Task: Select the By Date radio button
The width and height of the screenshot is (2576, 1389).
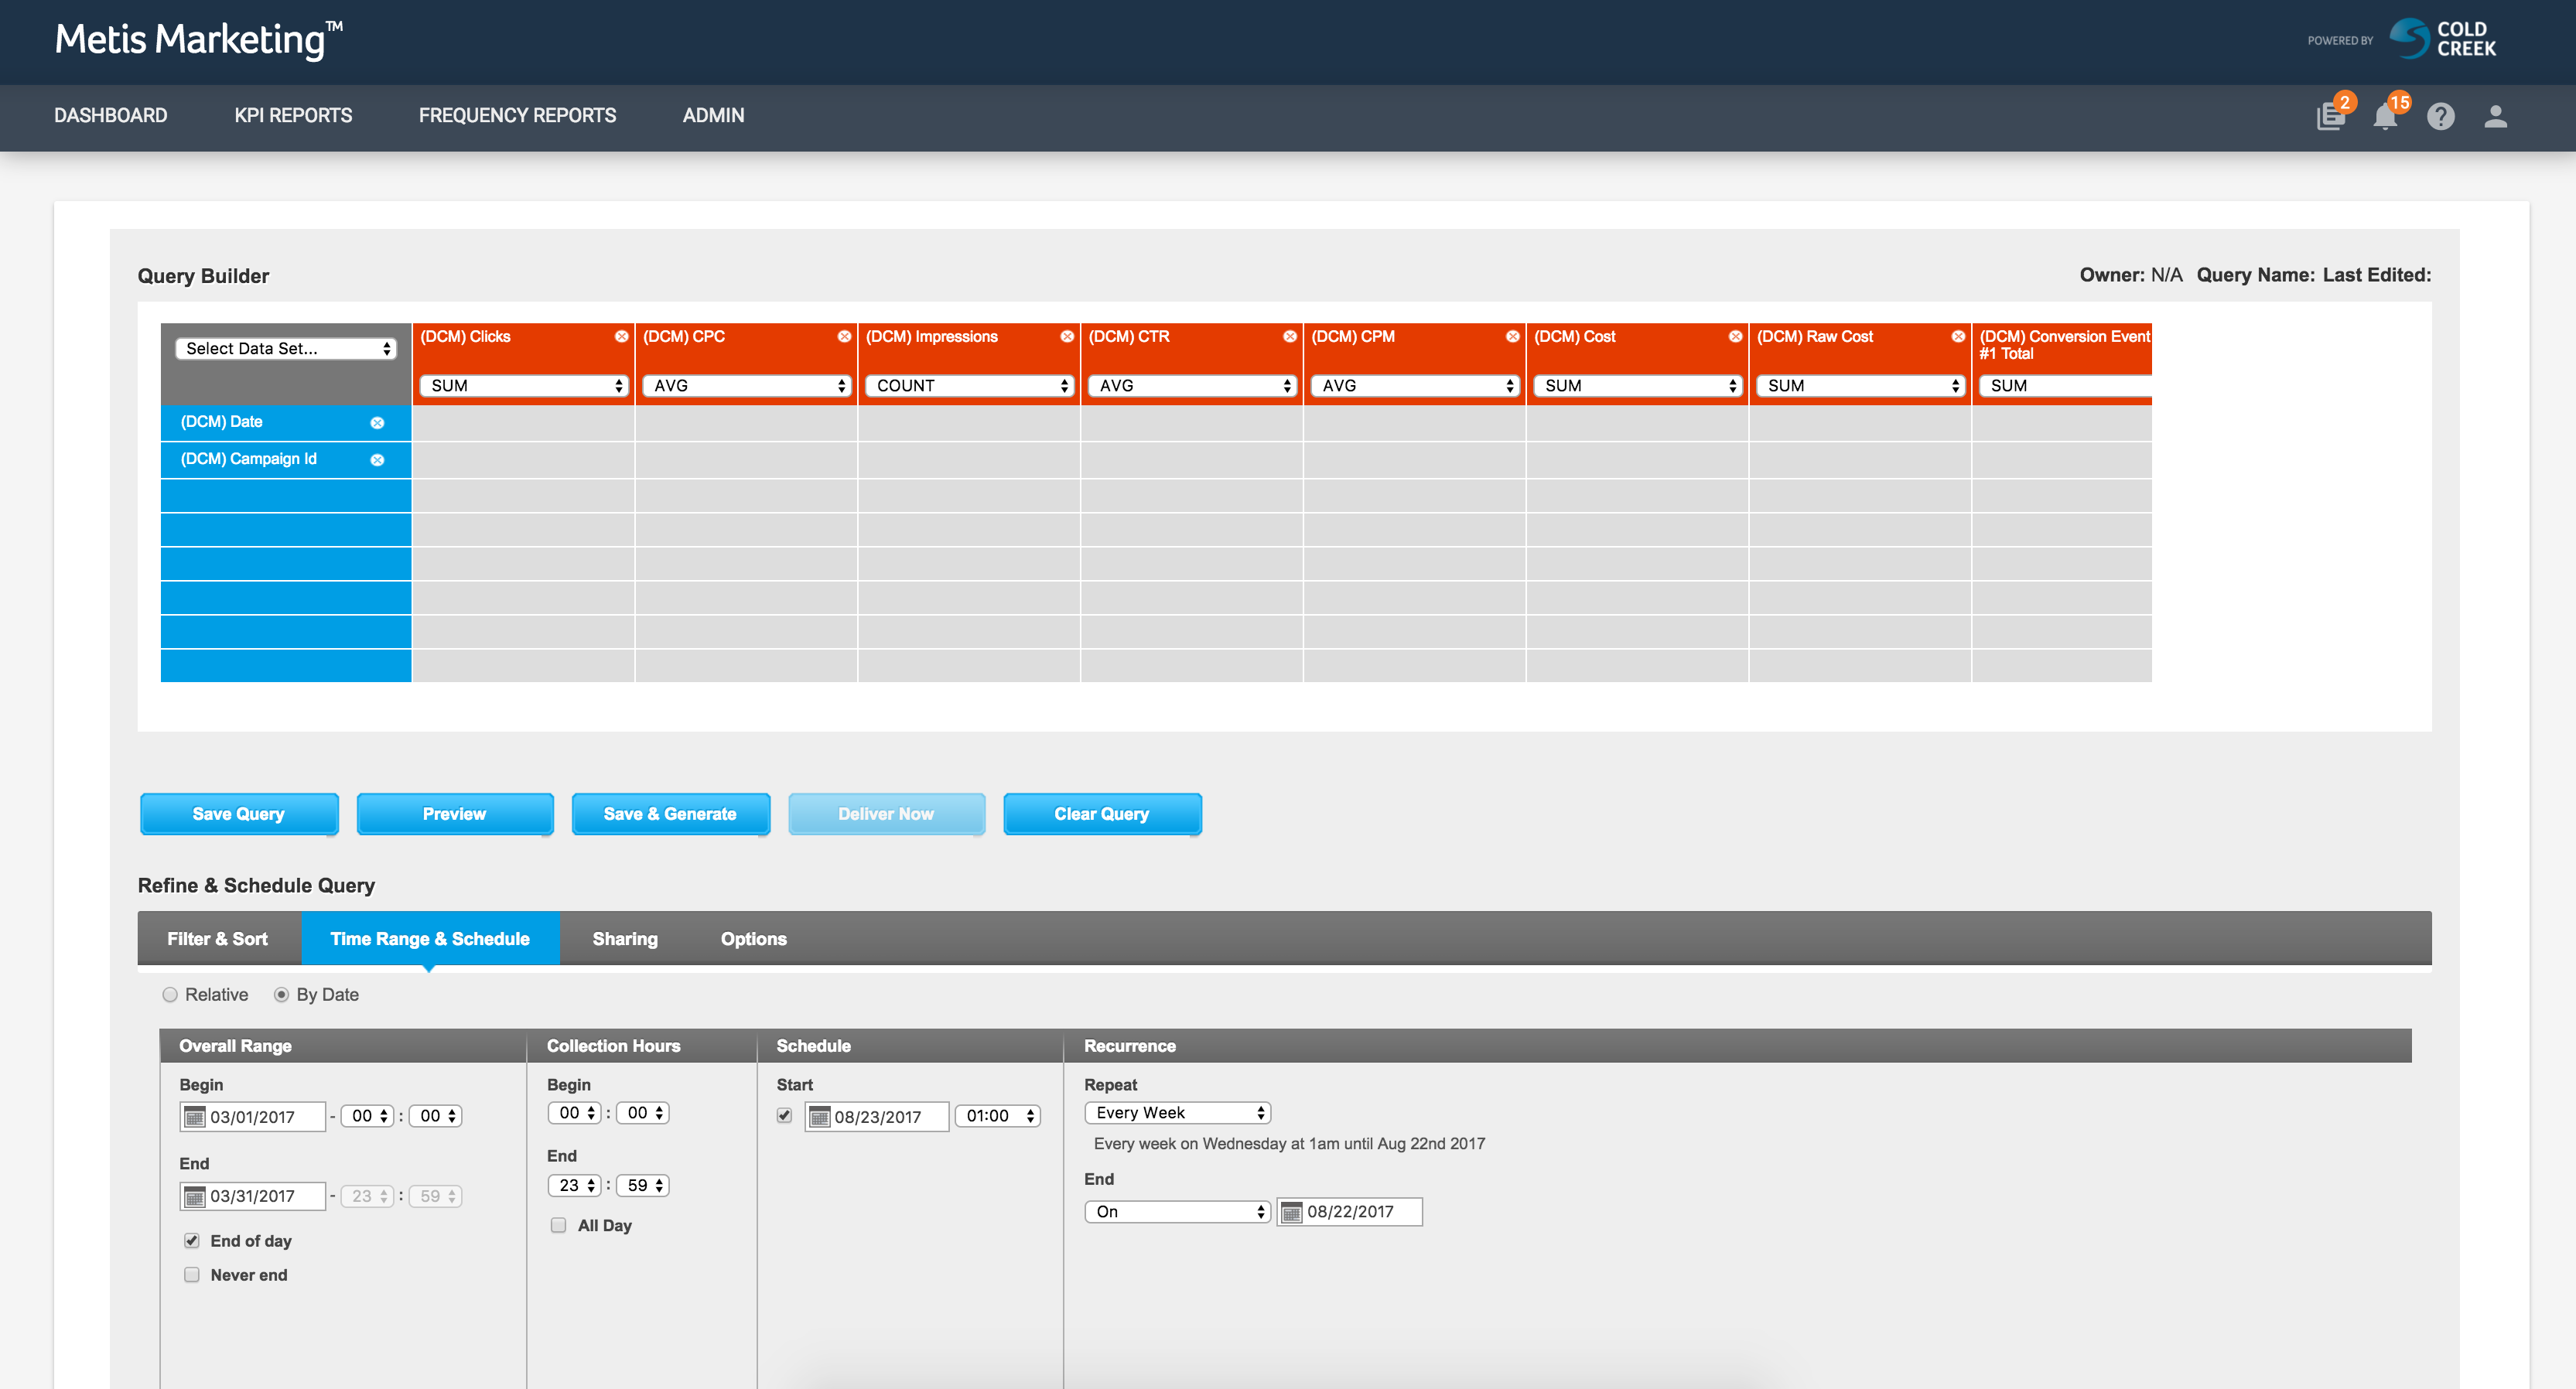Action: [282, 995]
